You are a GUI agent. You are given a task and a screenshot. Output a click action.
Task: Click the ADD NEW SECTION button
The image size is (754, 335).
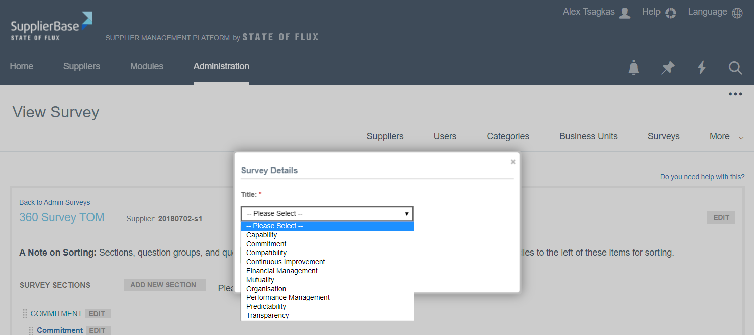pyautogui.click(x=163, y=285)
